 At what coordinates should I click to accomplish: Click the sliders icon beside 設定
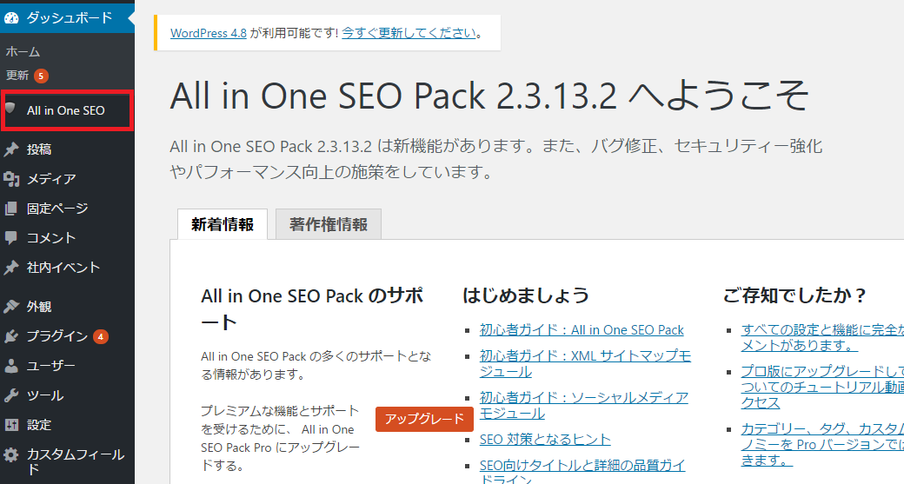pos(11,425)
